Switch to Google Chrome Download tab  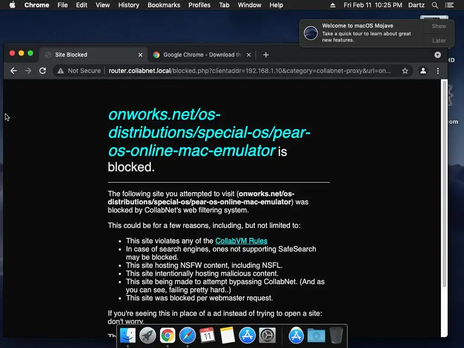202,55
